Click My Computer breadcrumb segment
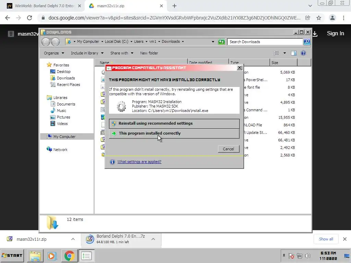 (88, 41)
